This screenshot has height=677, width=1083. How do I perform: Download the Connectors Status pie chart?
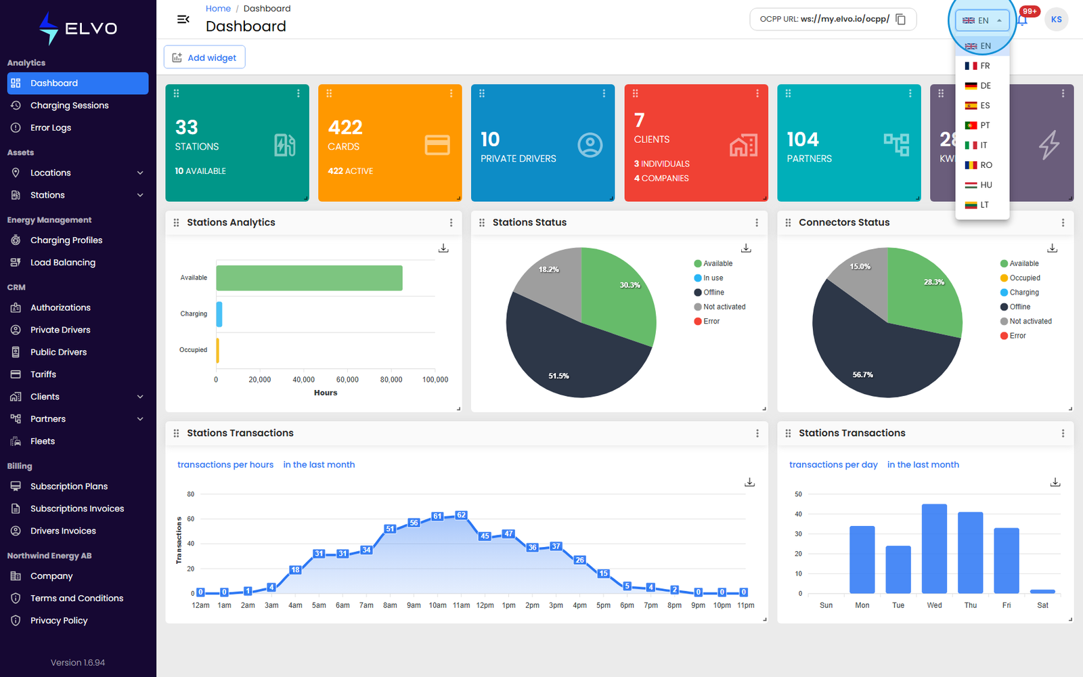pos(1052,248)
